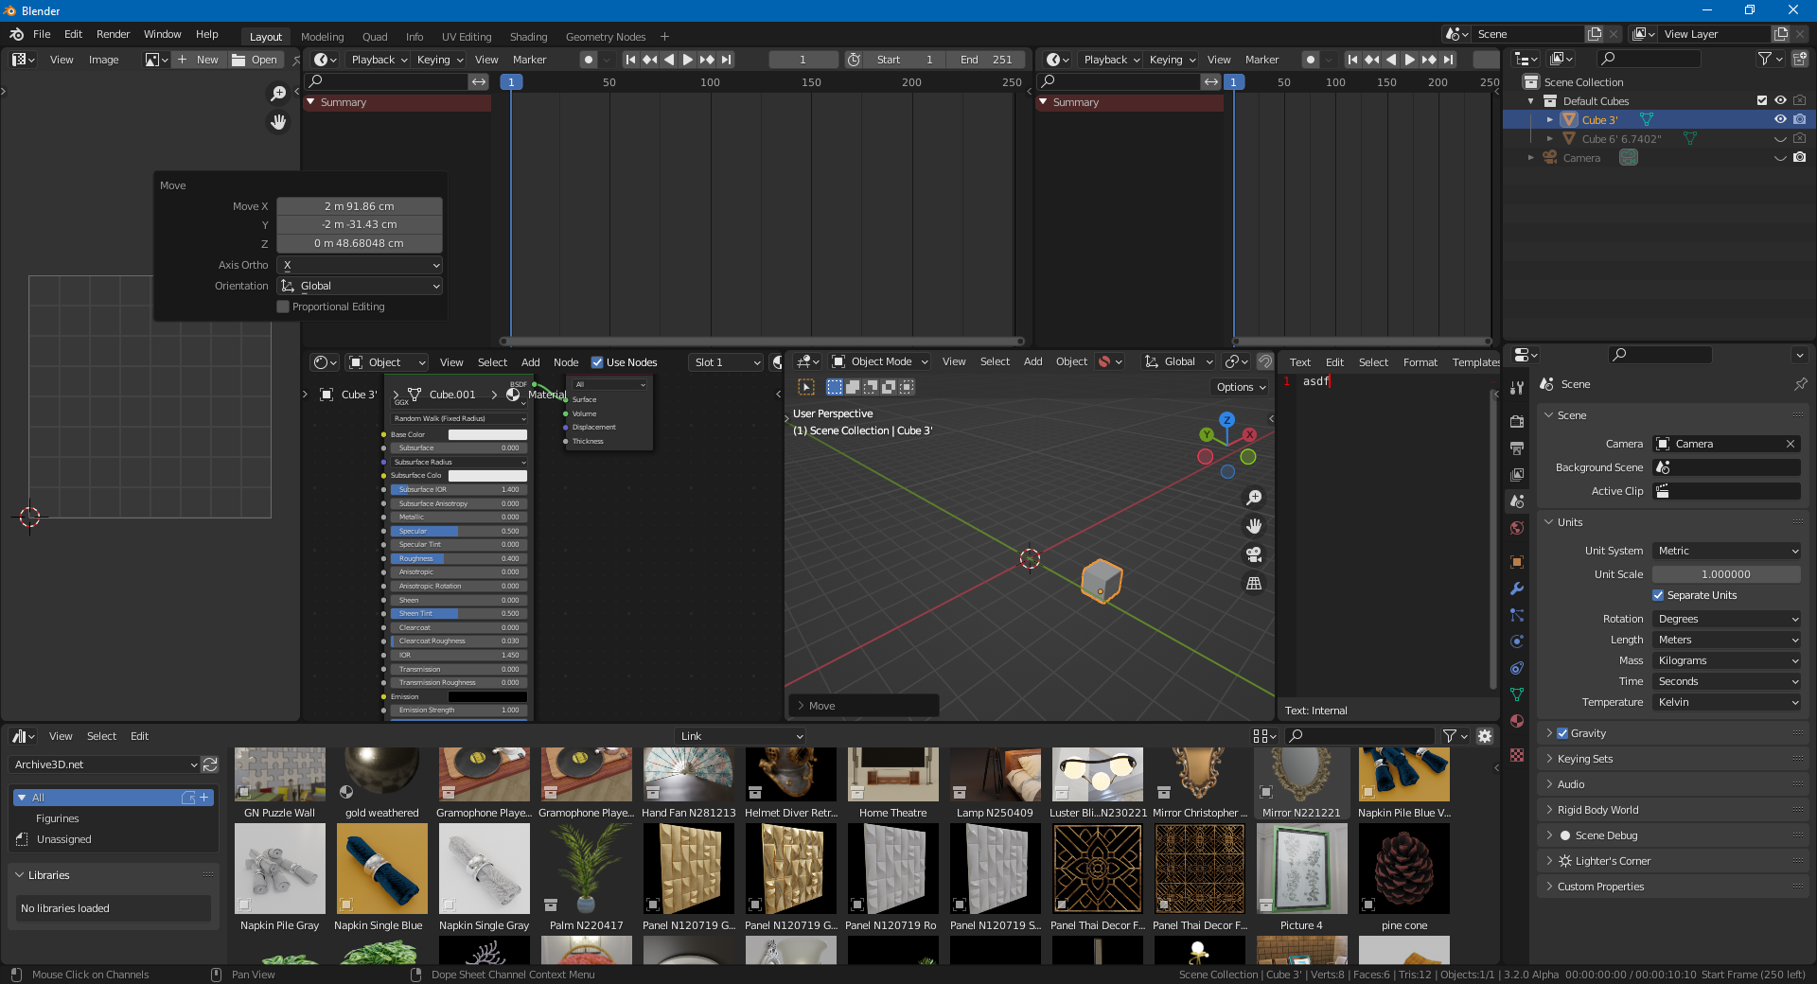Click the Z axis on navigation gizmo

[1226, 419]
